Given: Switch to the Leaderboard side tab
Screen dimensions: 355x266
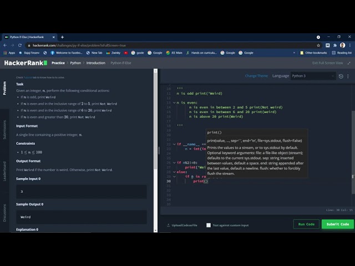Looking at the screenshot, I should point(4,171).
